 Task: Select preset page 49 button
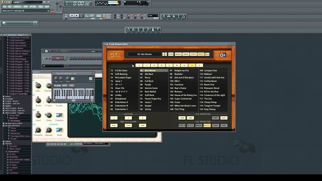pos(177,65)
